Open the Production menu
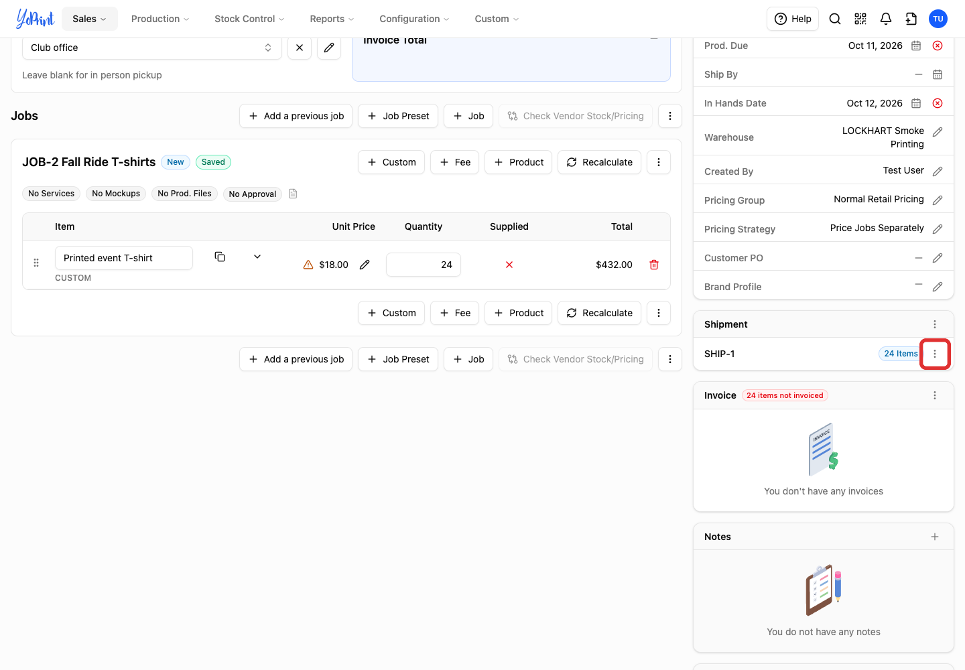The image size is (965, 670). pos(160,19)
